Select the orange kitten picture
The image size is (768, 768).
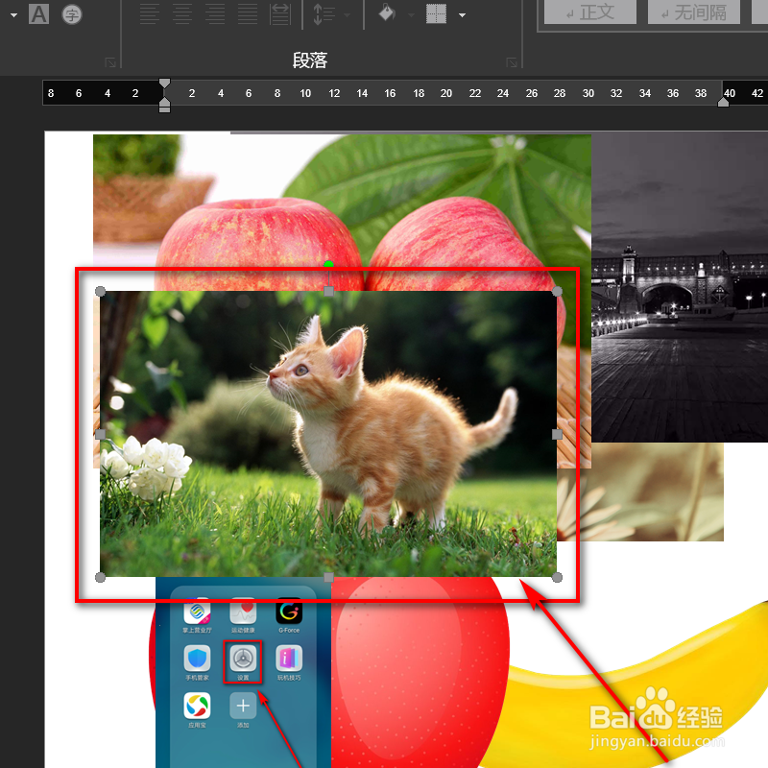(x=328, y=435)
